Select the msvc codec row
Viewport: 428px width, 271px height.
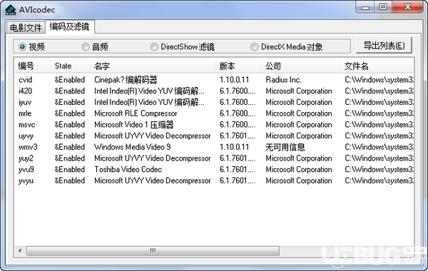pyautogui.click(x=214, y=125)
